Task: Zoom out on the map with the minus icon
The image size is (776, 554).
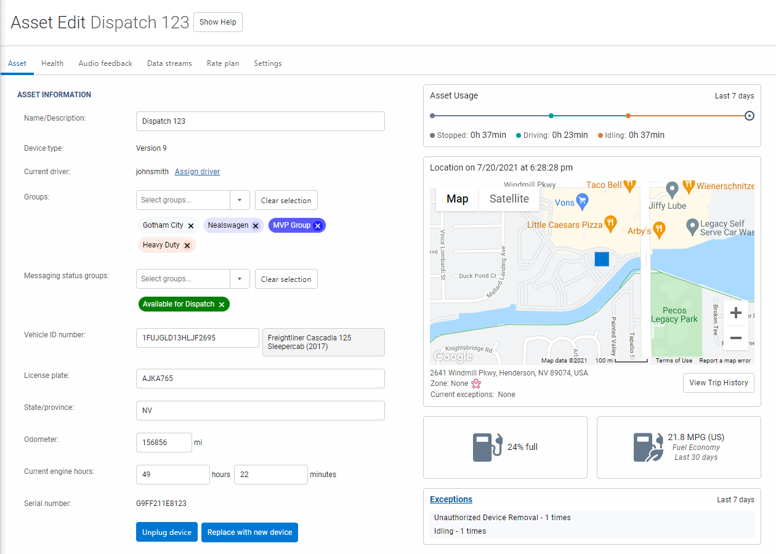Action: pos(736,338)
